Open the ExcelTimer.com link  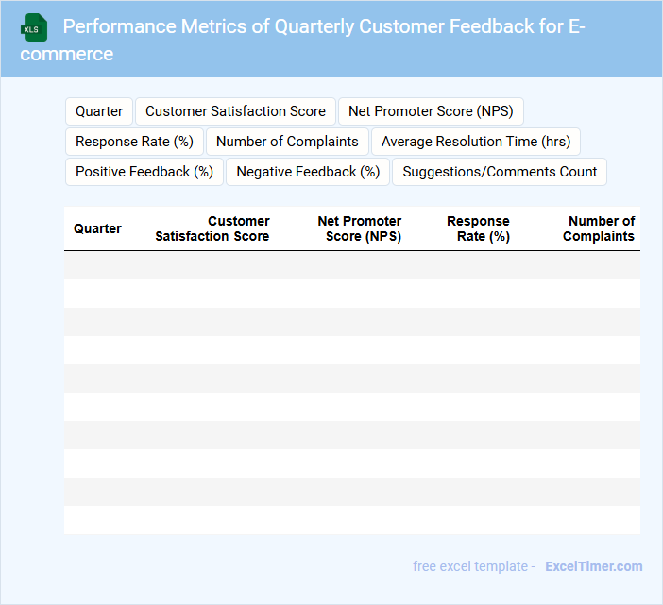pyautogui.click(x=593, y=566)
